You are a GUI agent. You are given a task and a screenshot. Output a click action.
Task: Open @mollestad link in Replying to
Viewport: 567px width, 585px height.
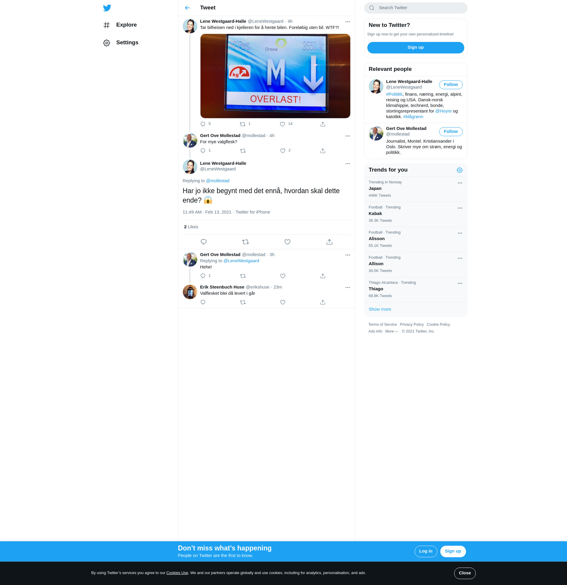coord(218,181)
